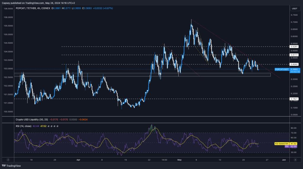Open the USDT currency selector
Viewport: 303px width, 169px height.
(294, 8)
